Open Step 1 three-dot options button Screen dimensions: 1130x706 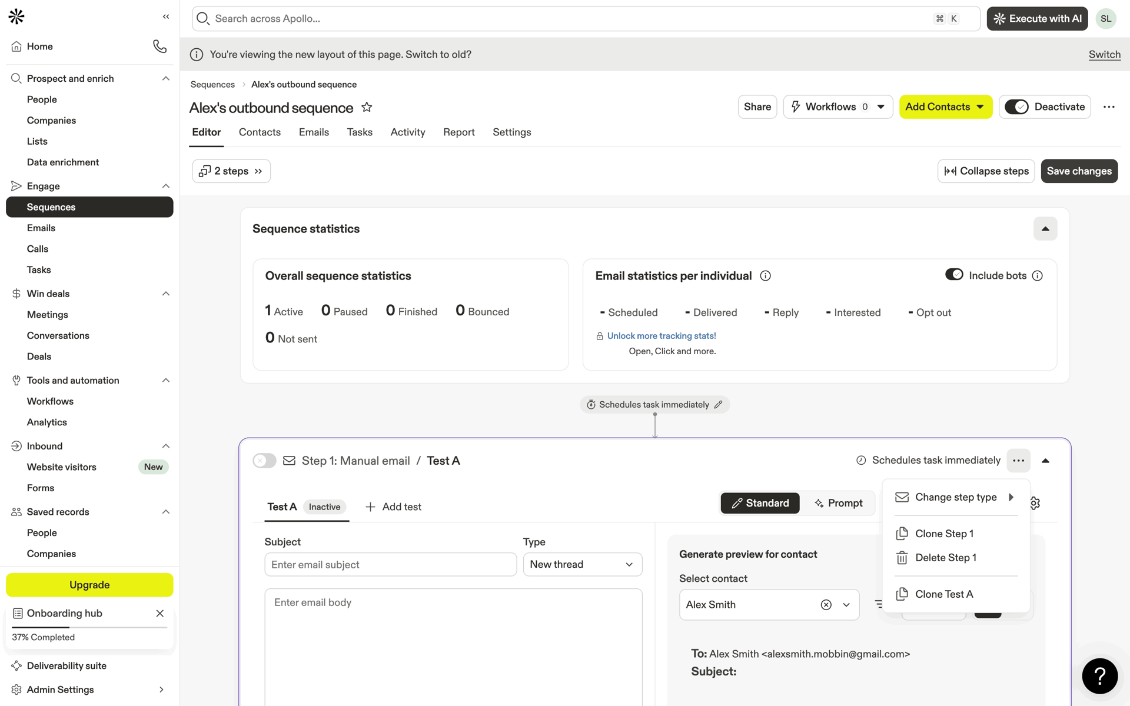(x=1018, y=461)
